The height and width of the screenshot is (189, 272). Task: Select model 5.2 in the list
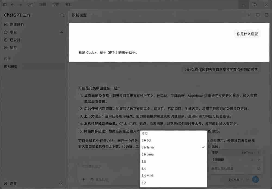tap(173, 183)
